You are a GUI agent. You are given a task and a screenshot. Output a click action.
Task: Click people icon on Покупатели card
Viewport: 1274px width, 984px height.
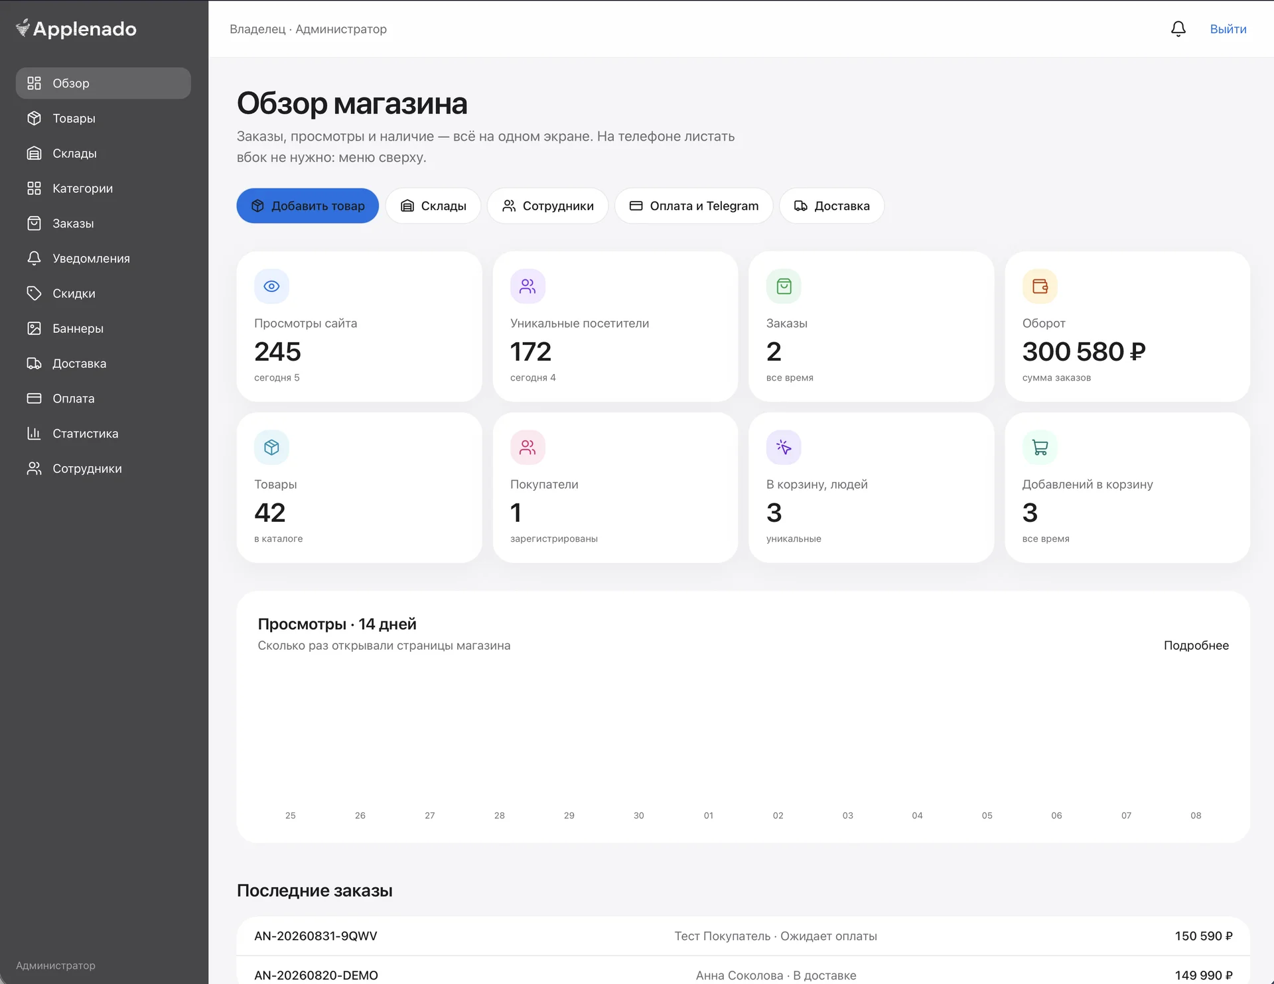(528, 448)
